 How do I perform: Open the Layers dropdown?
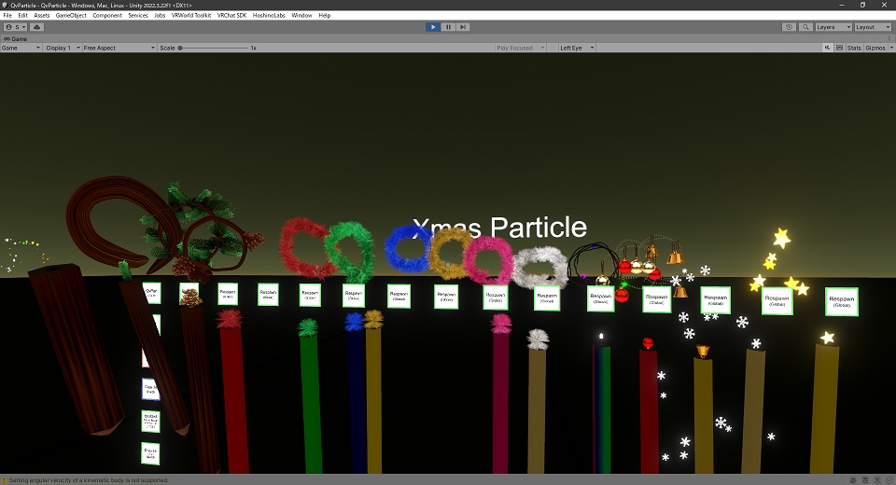[x=833, y=27]
